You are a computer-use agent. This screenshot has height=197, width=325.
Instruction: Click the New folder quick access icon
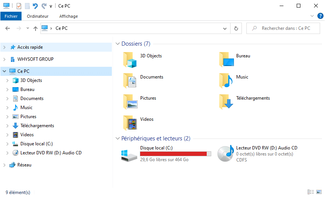tap(27, 6)
